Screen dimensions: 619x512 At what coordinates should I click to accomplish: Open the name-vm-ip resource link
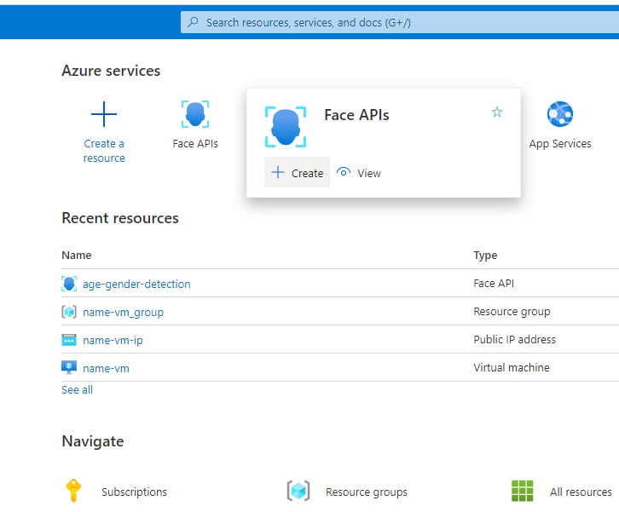point(113,341)
